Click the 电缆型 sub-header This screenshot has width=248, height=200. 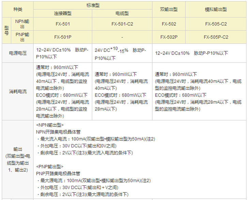[122, 13]
